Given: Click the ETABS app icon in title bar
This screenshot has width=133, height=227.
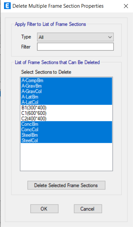Looking at the screenshot, I should click(x=7, y=6).
